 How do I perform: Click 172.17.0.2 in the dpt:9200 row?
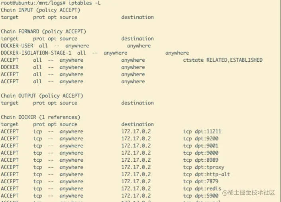[136, 139]
